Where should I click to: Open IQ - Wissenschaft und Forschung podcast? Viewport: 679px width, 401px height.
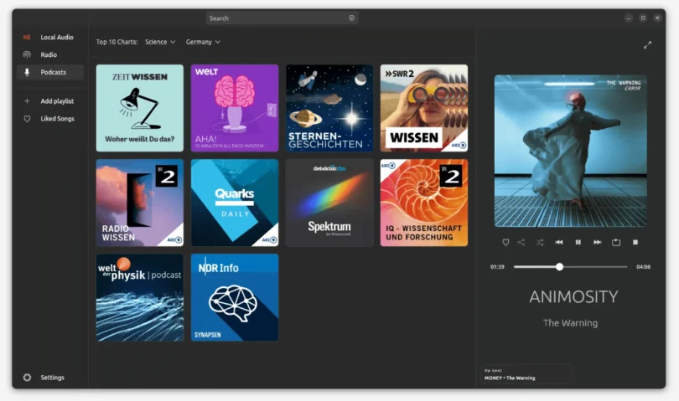click(424, 203)
